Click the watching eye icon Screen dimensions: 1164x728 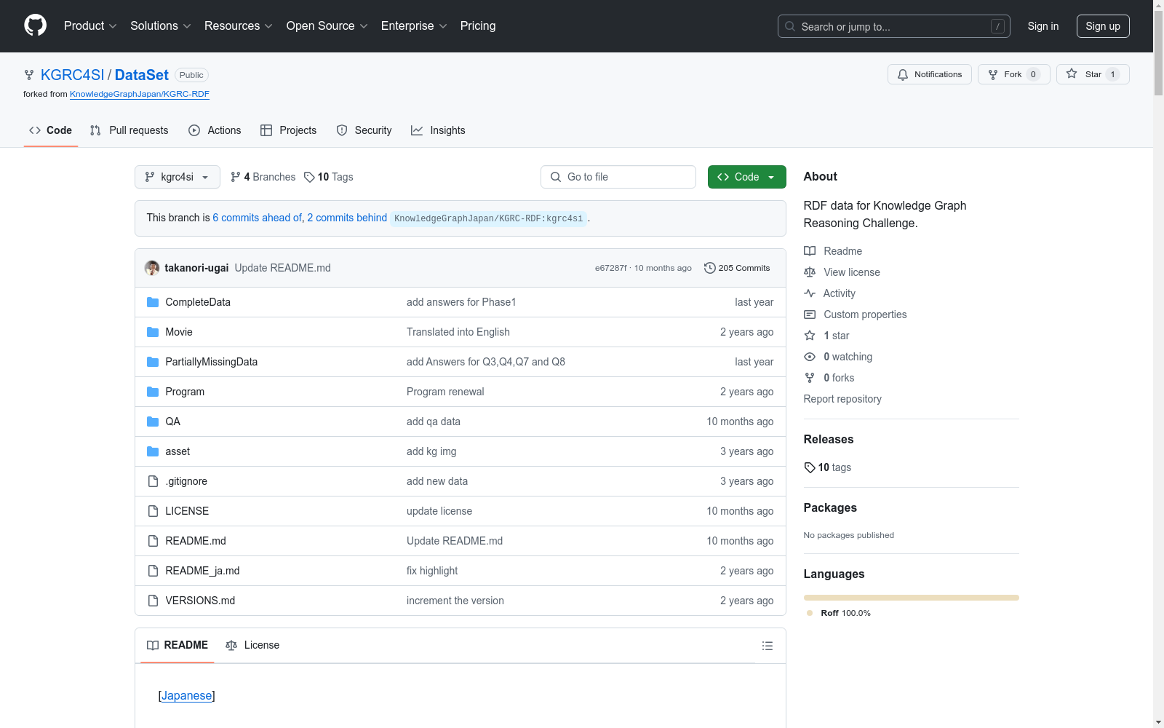(x=810, y=357)
